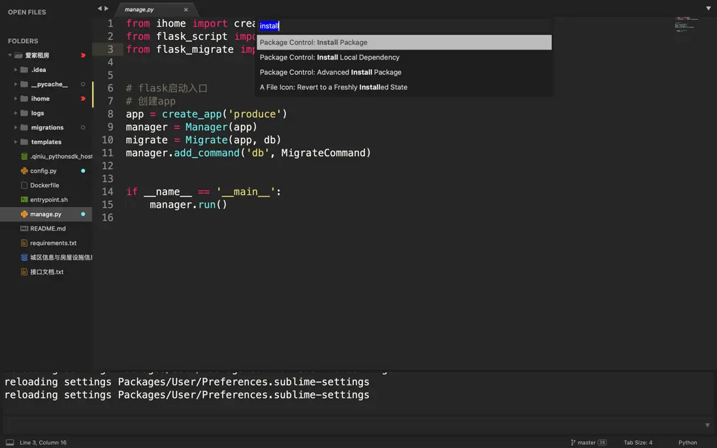Click the config.py Python file icon
This screenshot has width=717, height=448.
[24, 170]
